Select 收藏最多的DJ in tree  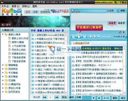pyautogui.click(x=19, y=54)
